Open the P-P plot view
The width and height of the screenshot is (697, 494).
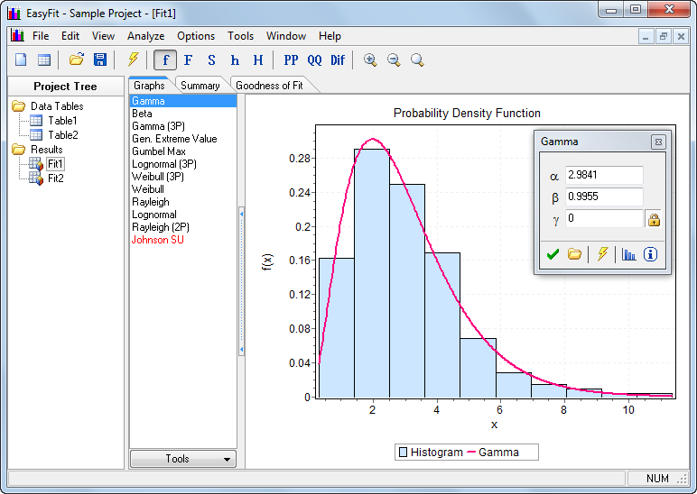291,60
